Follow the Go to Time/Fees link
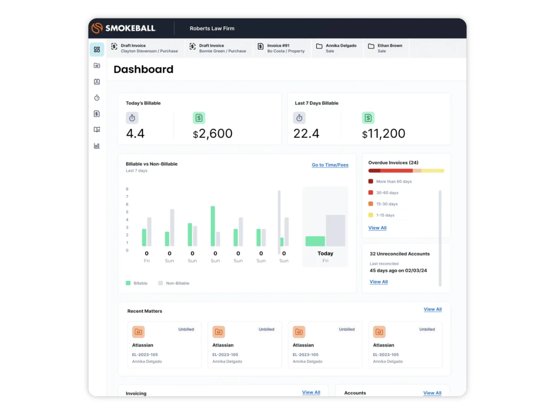This screenshot has height=413, width=554. pos(330,165)
